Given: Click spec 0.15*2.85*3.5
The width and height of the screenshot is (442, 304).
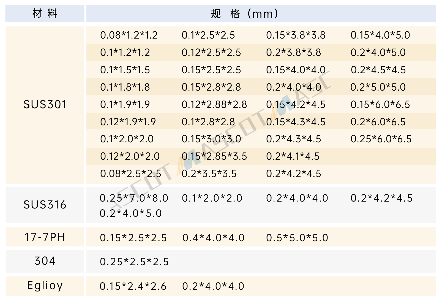Looking at the screenshot, I should (214, 156).
